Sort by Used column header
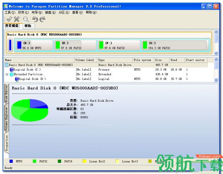This screenshot has height=174, width=223. coord(177,60)
